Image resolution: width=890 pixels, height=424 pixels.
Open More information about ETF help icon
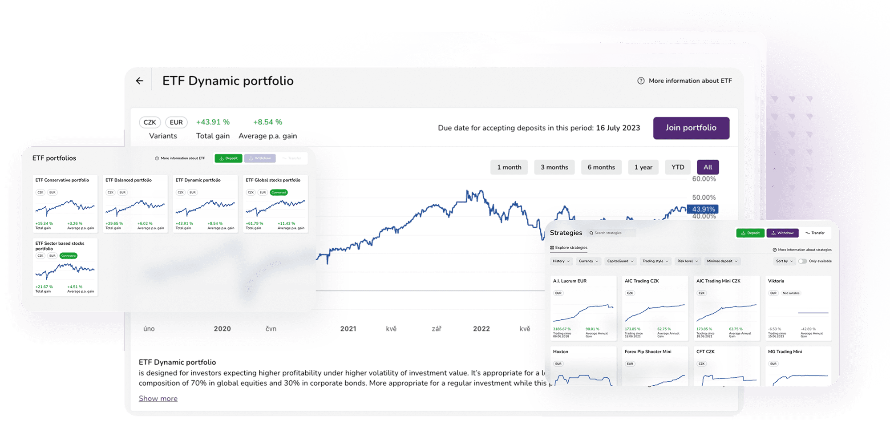(x=641, y=81)
